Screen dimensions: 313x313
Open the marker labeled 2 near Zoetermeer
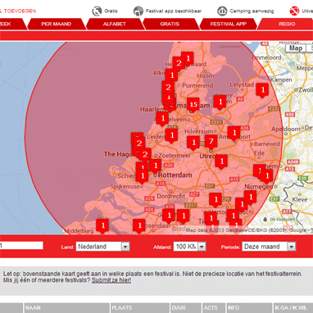click(145, 155)
